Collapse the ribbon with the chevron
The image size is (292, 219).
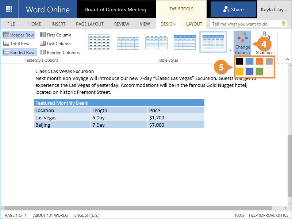tap(287, 59)
